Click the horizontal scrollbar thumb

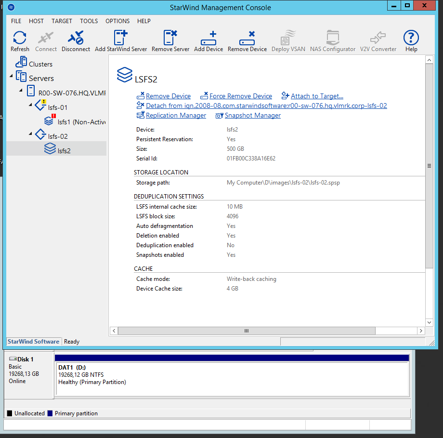[247, 331]
